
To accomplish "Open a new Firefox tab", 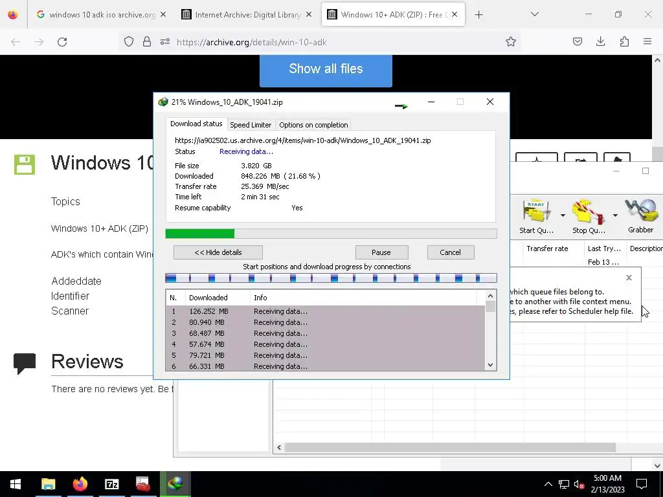I will [478, 15].
